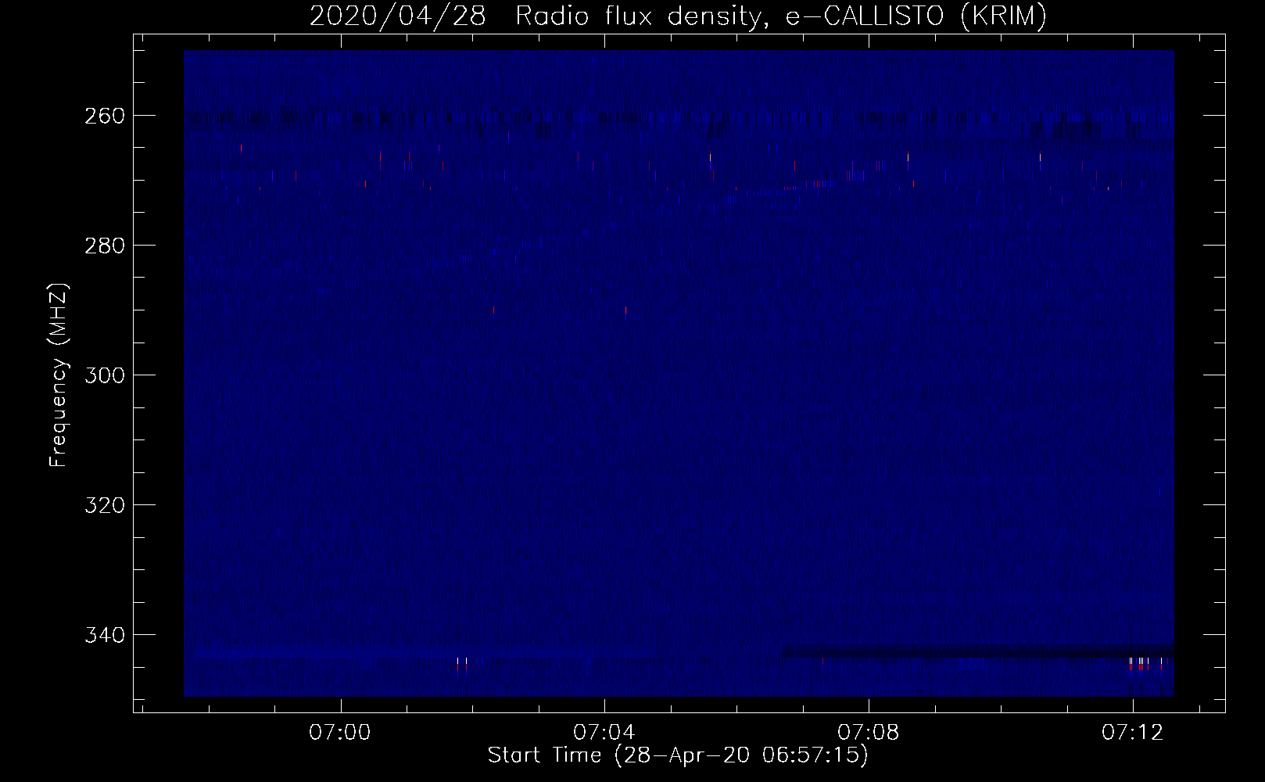The image size is (1265, 782).
Task: Click the white-red spike cluster near 07:12
Action: click(1145, 664)
